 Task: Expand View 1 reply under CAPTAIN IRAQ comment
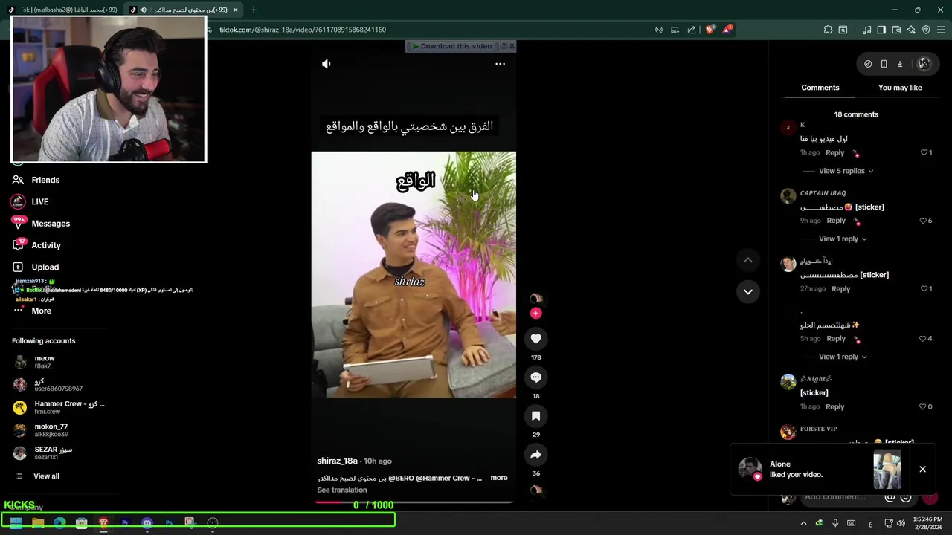tap(843, 239)
